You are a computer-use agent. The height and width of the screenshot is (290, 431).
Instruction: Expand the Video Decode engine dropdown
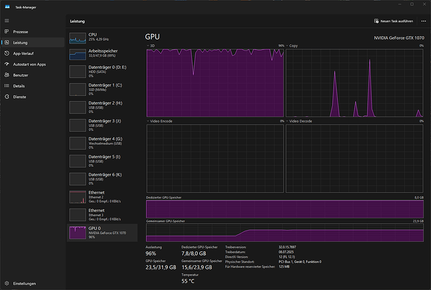coord(287,121)
